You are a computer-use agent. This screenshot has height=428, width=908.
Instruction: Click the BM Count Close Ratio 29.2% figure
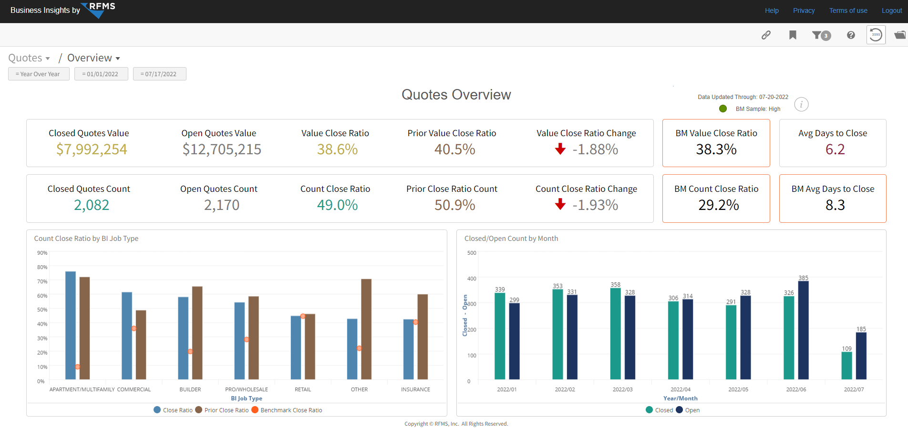click(x=719, y=205)
